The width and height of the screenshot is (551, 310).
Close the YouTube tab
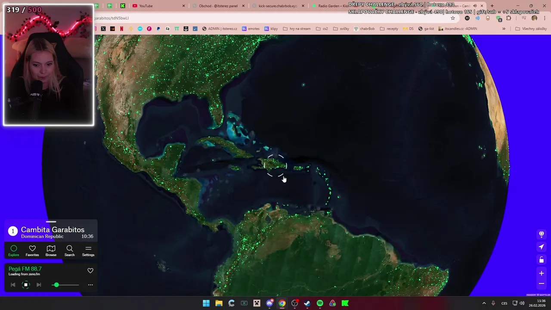[x=184, y=6]
